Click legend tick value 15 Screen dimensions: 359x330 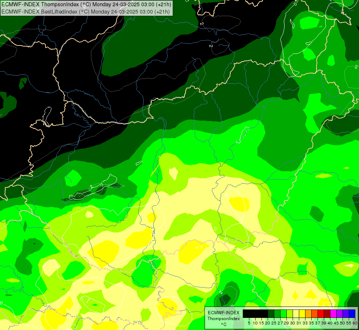(x=261, y=323)
